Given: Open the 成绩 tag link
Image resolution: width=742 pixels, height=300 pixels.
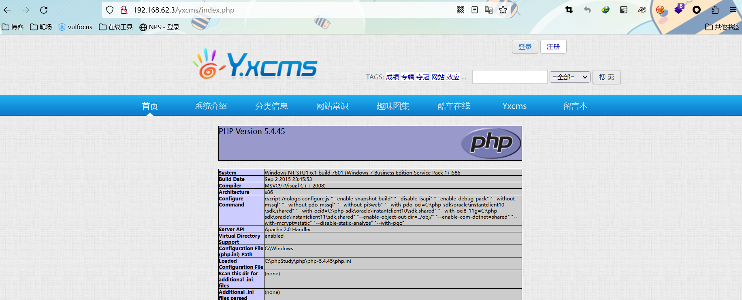Looking at the screenshot, I should (392, 77).
